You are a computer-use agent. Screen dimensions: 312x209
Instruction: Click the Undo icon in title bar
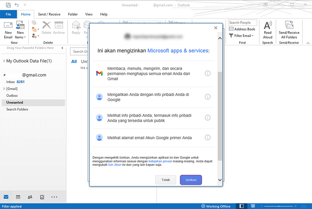coord(17,5)
